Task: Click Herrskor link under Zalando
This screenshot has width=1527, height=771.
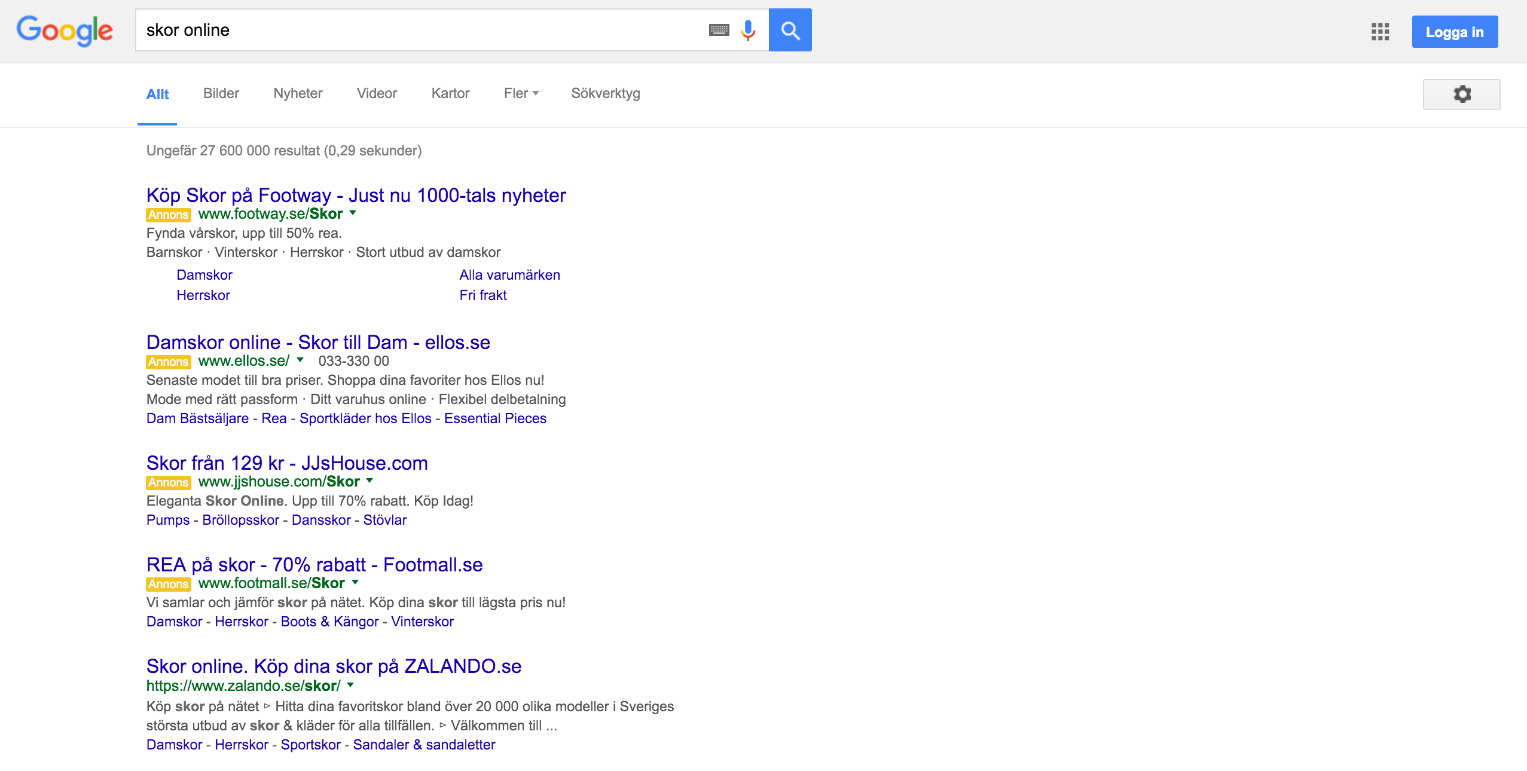Action: [242, 745]
